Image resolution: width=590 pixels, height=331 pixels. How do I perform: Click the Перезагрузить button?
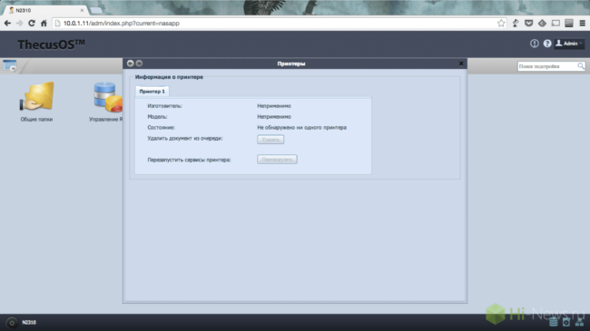click(277, 160)
